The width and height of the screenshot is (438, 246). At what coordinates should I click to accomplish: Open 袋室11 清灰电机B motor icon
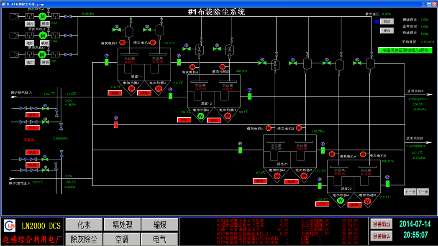pyautogui.click(x=153, y=43)
